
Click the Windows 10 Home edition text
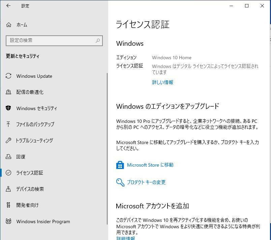(172, 58)
